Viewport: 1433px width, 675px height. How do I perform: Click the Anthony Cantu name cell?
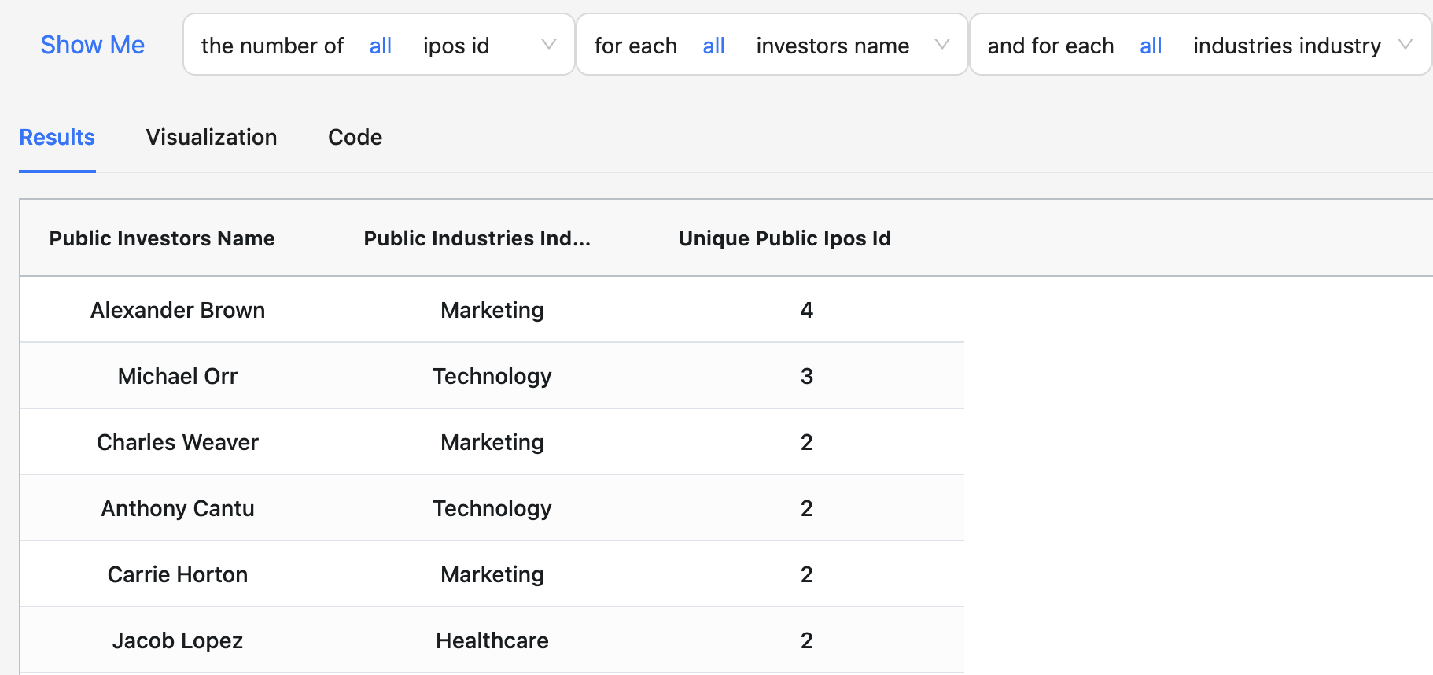178,509
